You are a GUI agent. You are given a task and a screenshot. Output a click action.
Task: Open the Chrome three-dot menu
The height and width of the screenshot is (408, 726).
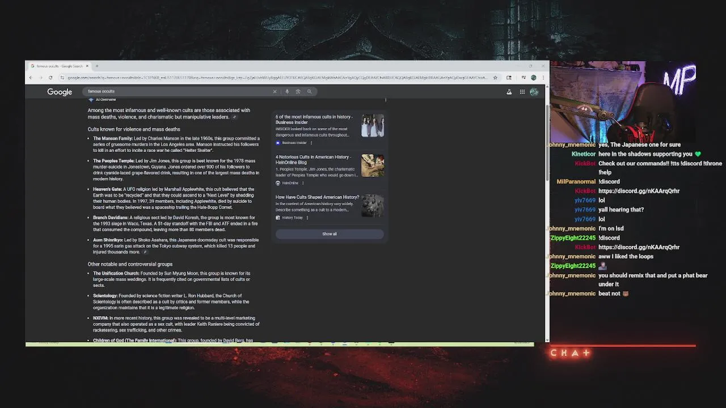point(543,78)
